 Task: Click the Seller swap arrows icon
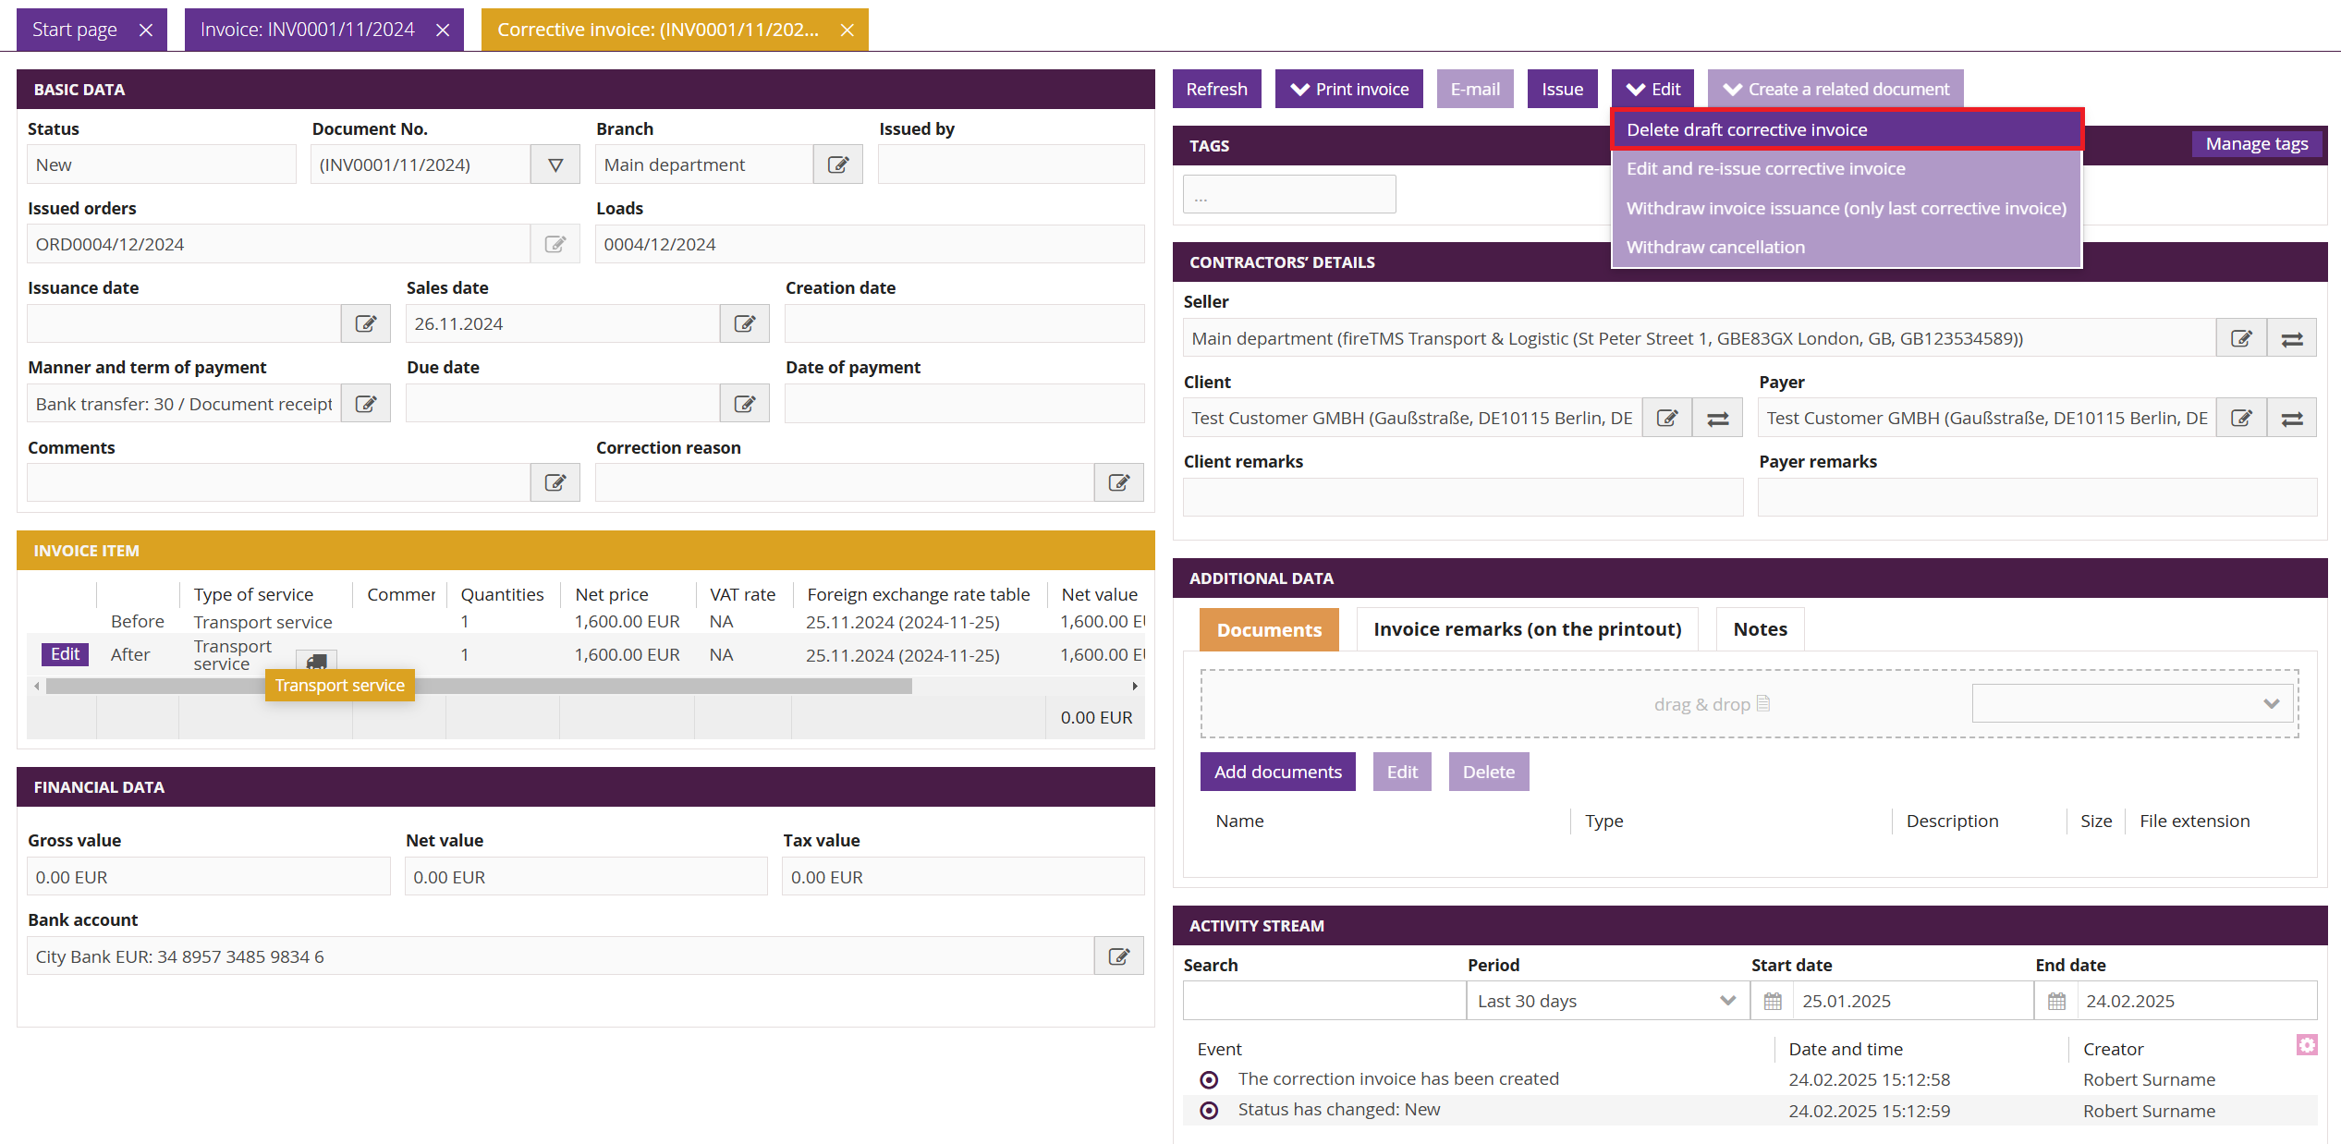2292,339
